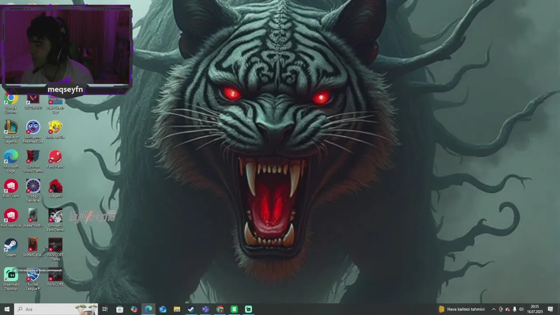Open the volume control in system tray
560x315 pixels.
[x=521, y=309]
